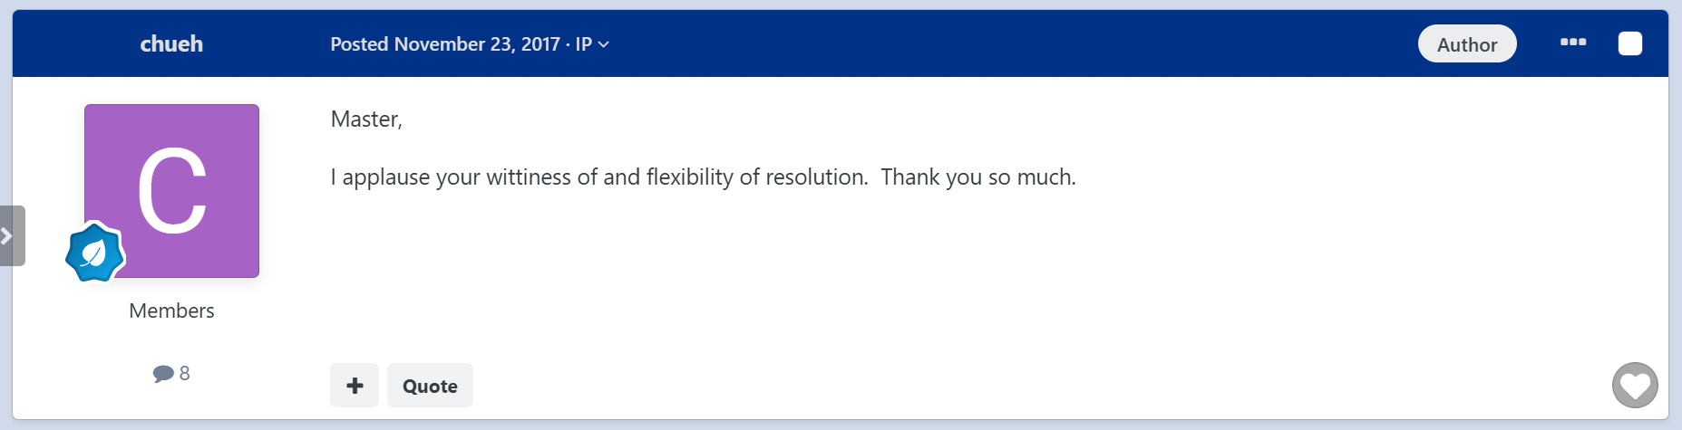Tick the post selection checkbox
Image resolution: width=1682 pixels, height=430 pixels.
click(1629, 43)
